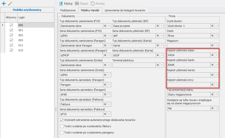The width and height of the screenshot is (225, 138).
Task: Open the Terminal płatniczy dropdown
Action: tap(162, 65)
